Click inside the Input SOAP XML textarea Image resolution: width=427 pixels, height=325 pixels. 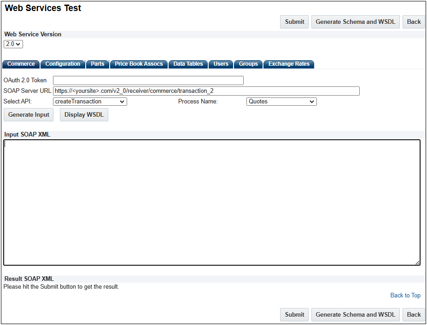pos(211,201)
